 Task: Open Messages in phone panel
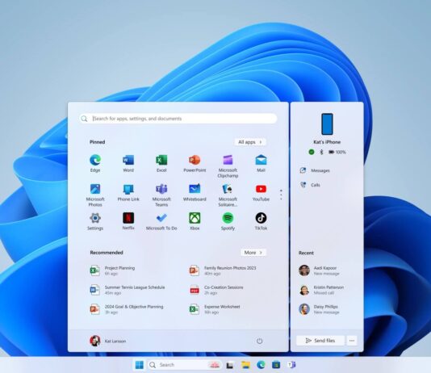[x=315, y=170]
